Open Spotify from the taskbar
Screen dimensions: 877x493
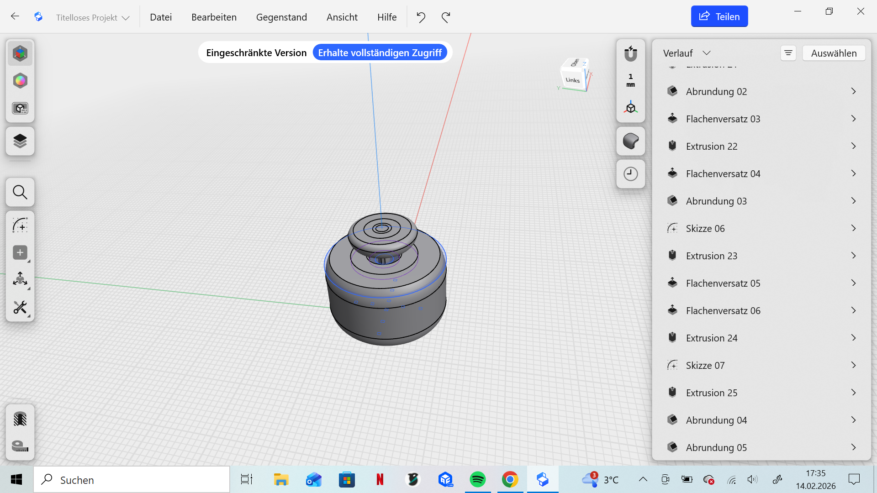pyautogui.click(x=477, y=480)
